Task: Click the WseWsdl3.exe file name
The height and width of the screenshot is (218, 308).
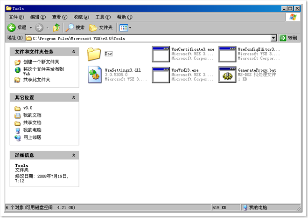Action: pyautogui.click(x=185, y=70)
